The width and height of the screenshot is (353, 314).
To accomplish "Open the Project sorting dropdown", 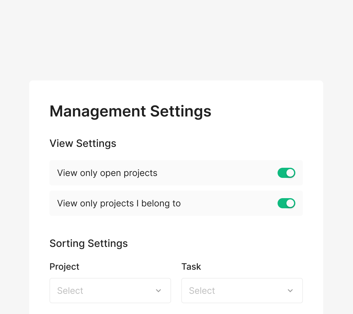I will click(110, 291).
